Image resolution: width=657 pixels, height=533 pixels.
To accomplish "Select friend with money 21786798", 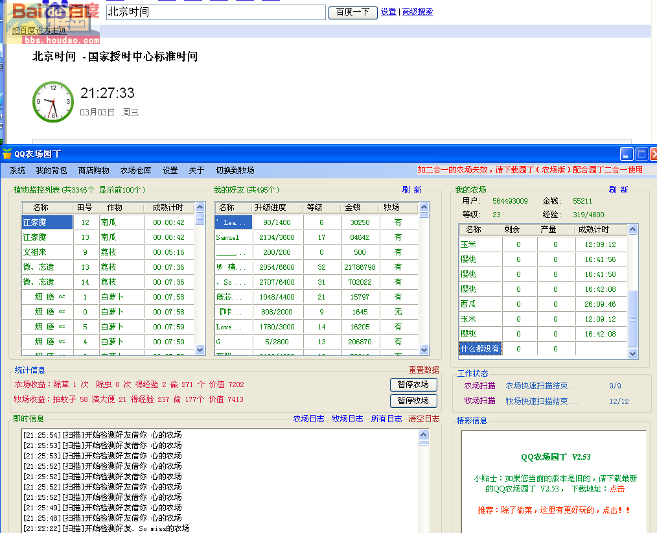I will 316,267.
